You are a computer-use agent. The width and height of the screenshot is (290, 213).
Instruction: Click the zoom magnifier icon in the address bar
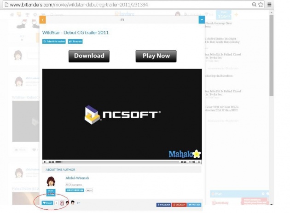pos(254,5)
